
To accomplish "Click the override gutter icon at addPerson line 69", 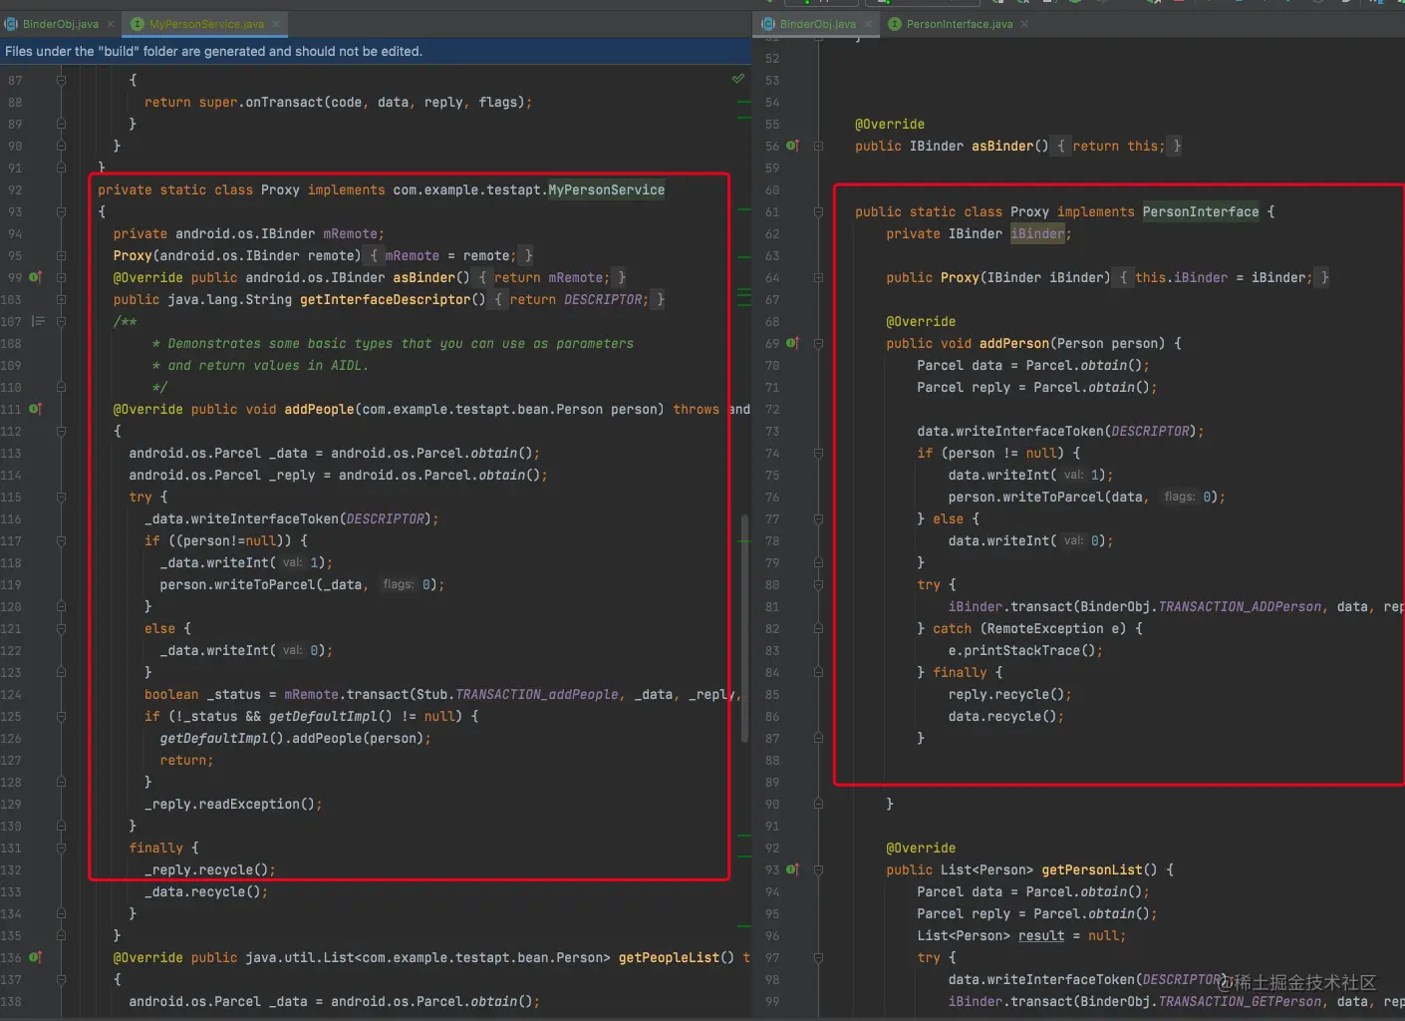I will point(792,343).
